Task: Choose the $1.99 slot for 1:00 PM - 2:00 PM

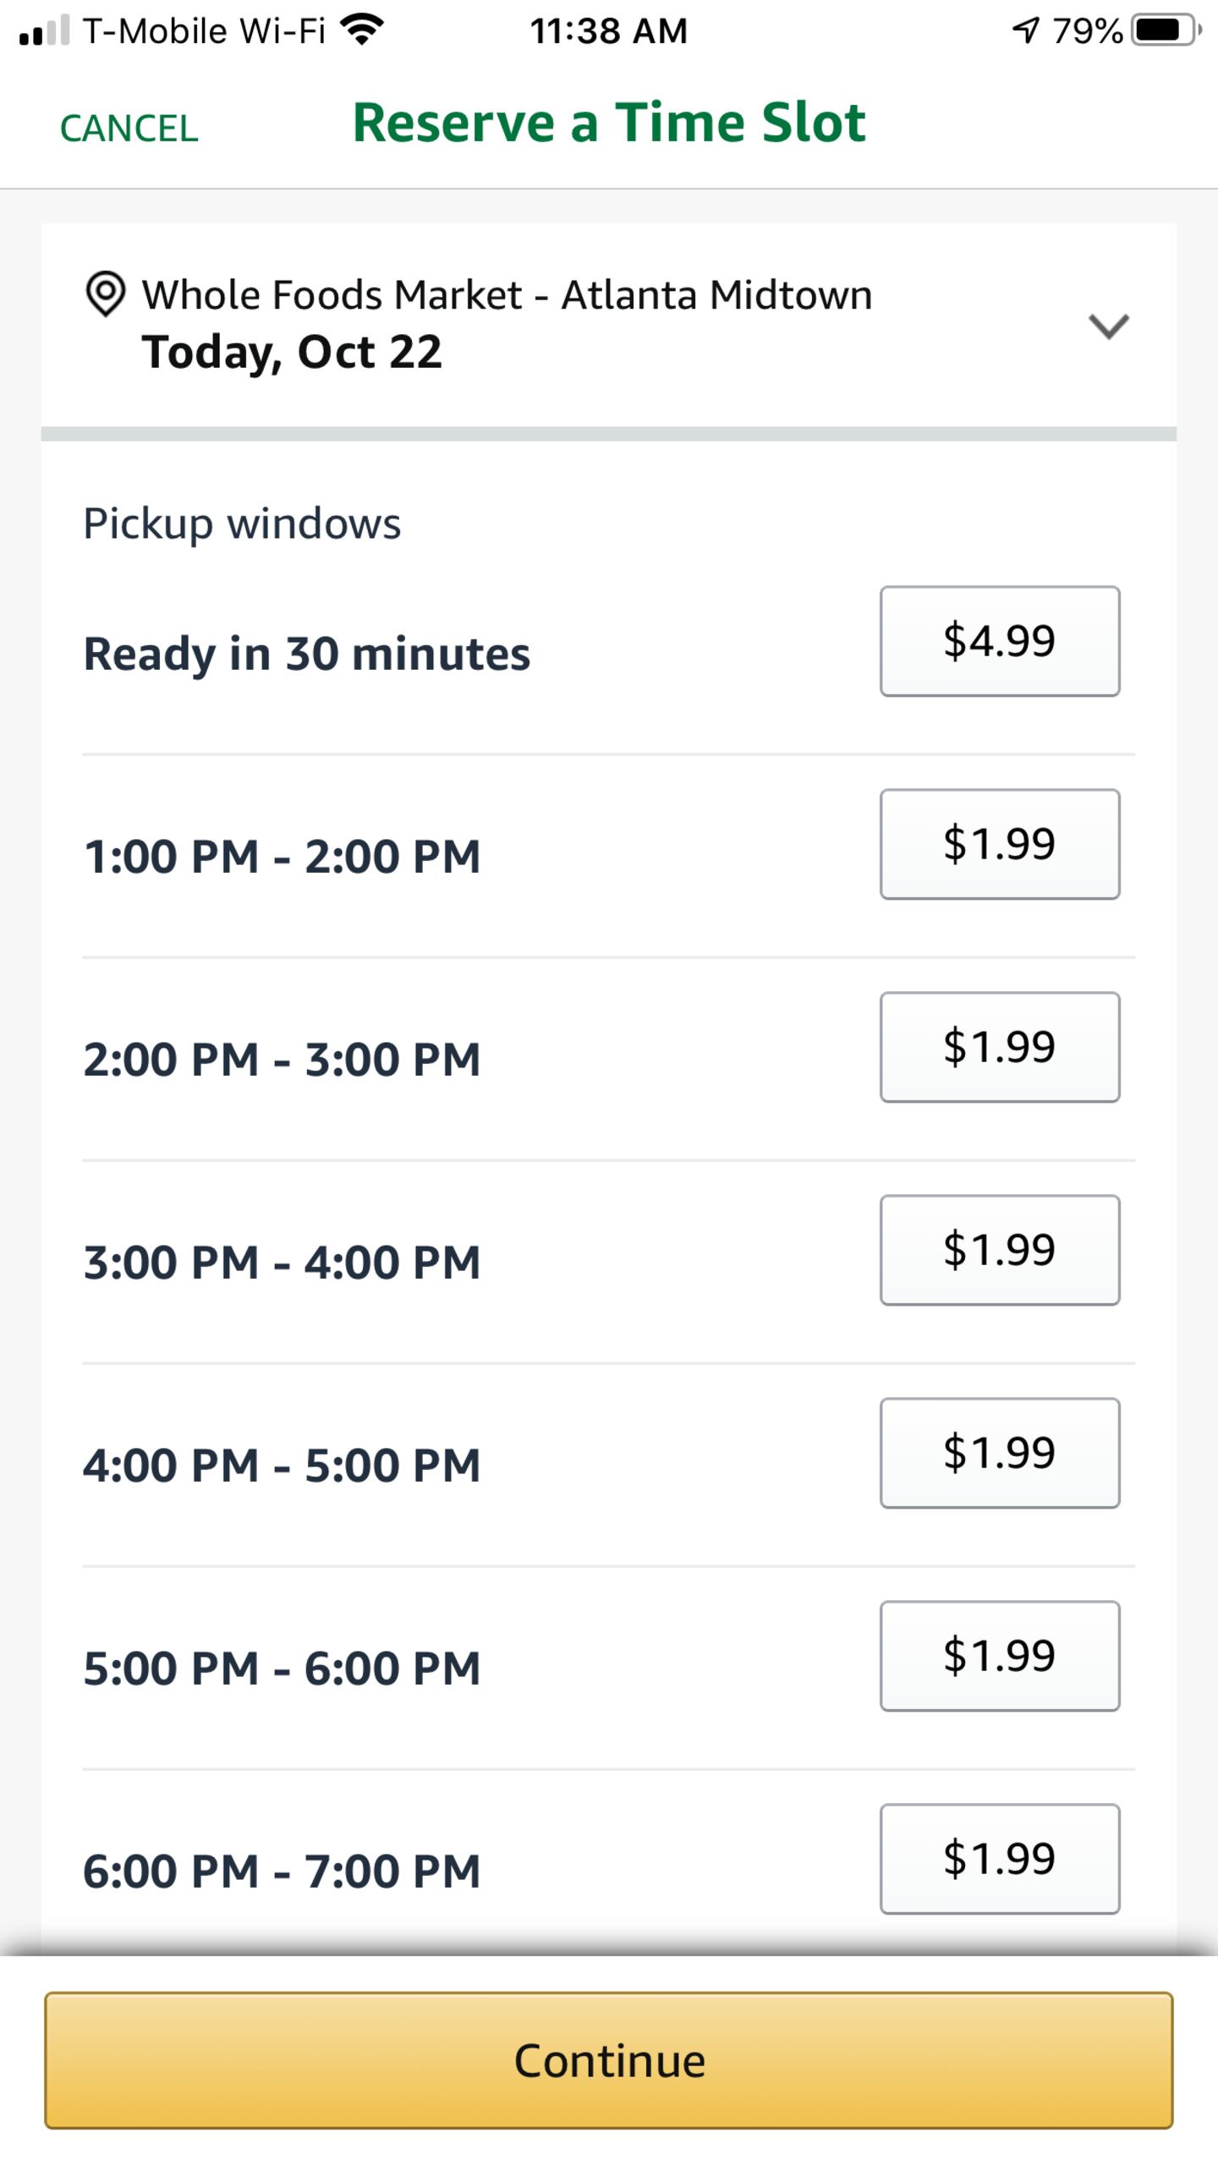Action: [1000, 844]
